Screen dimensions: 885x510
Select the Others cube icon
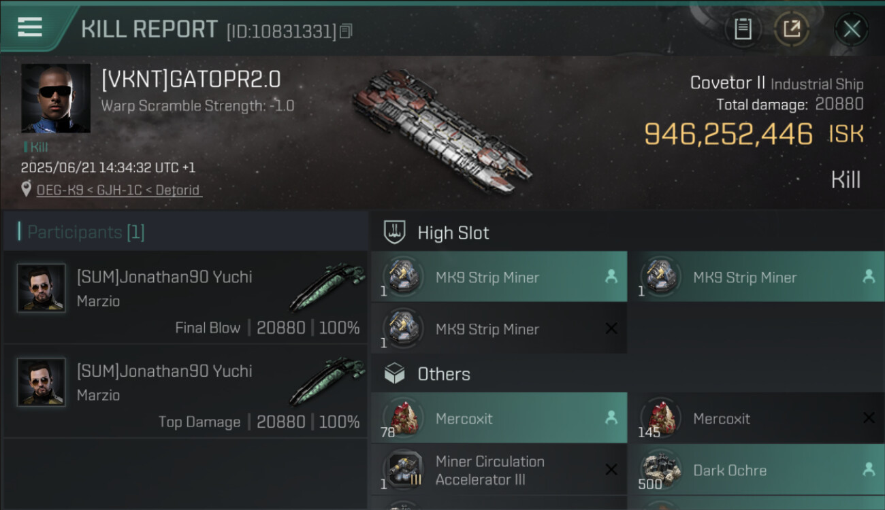(x=395, y=374)
